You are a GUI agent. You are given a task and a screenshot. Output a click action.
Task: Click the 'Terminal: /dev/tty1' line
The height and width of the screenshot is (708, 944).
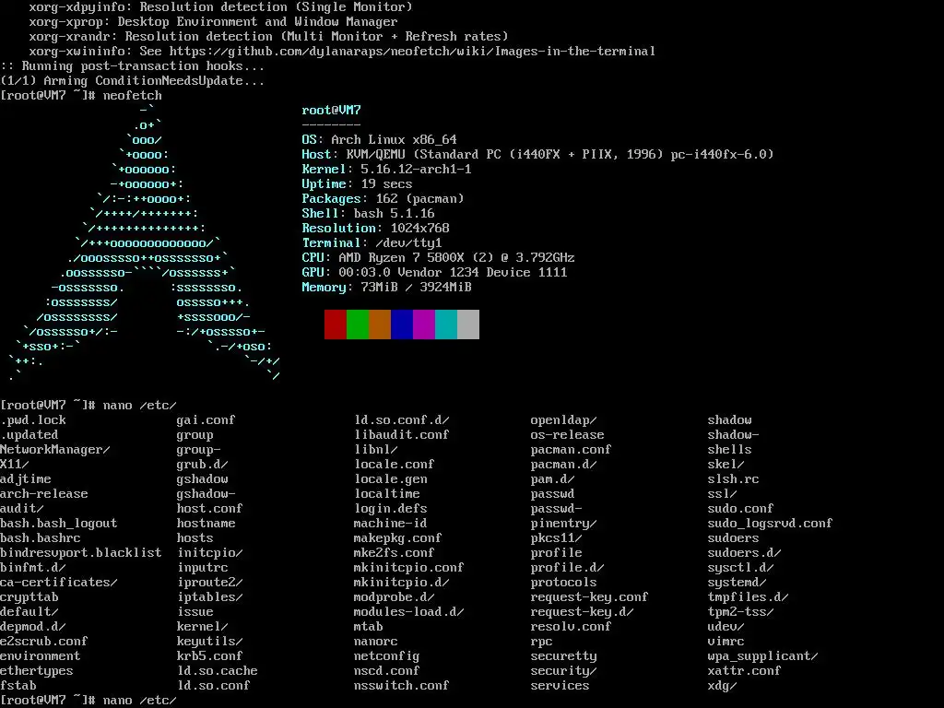coord(372,243)
